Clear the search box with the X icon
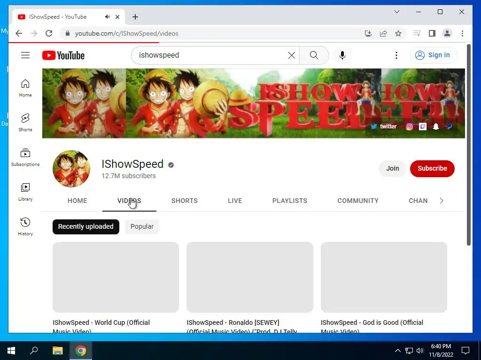 click(x=291, y=55)
